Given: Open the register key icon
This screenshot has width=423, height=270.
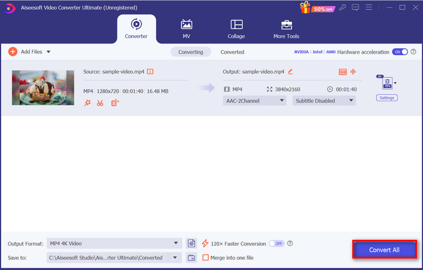Looking at the screenshot, I should pos(343,7).
